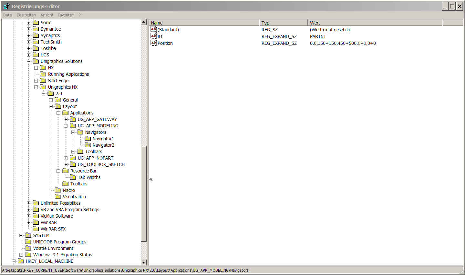Select the Toolbars key under UG_APP_MODELING
This screenshot has width=465, height=275.
[94, 152]
